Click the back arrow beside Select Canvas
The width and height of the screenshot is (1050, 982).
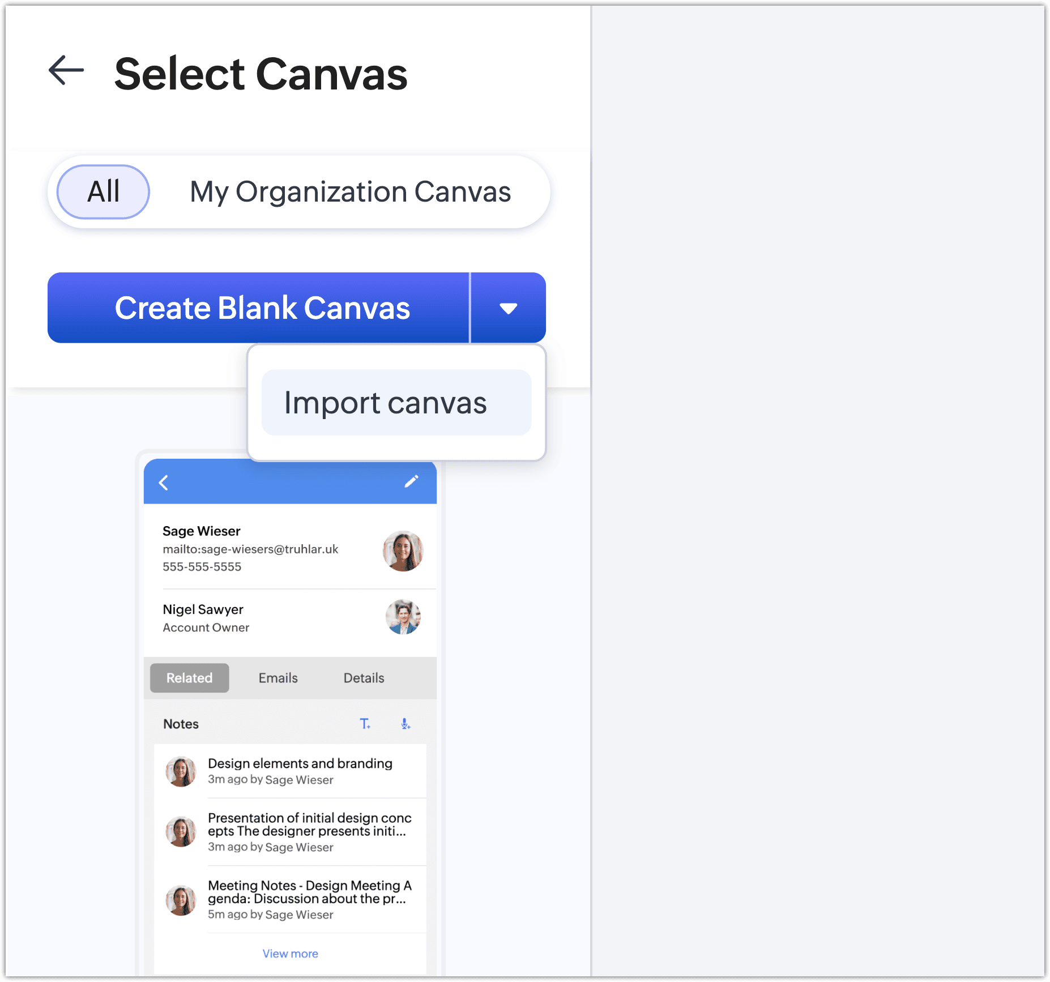(66, 71)
